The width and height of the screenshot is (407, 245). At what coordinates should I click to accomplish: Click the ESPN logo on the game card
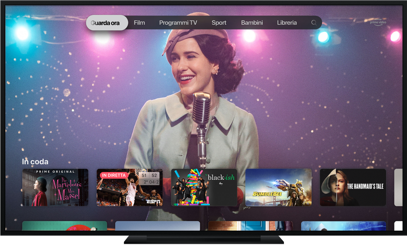(153, 202)
